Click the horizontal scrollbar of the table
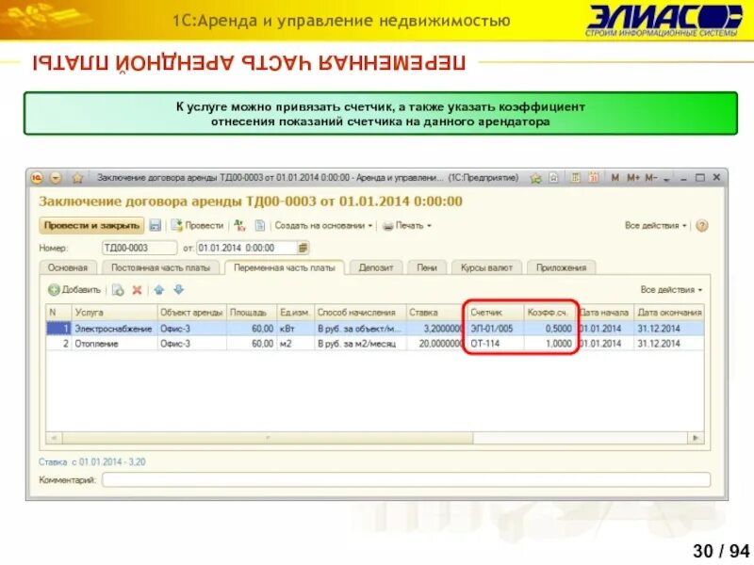Viewport: 754px width, 565px height. 268,438
